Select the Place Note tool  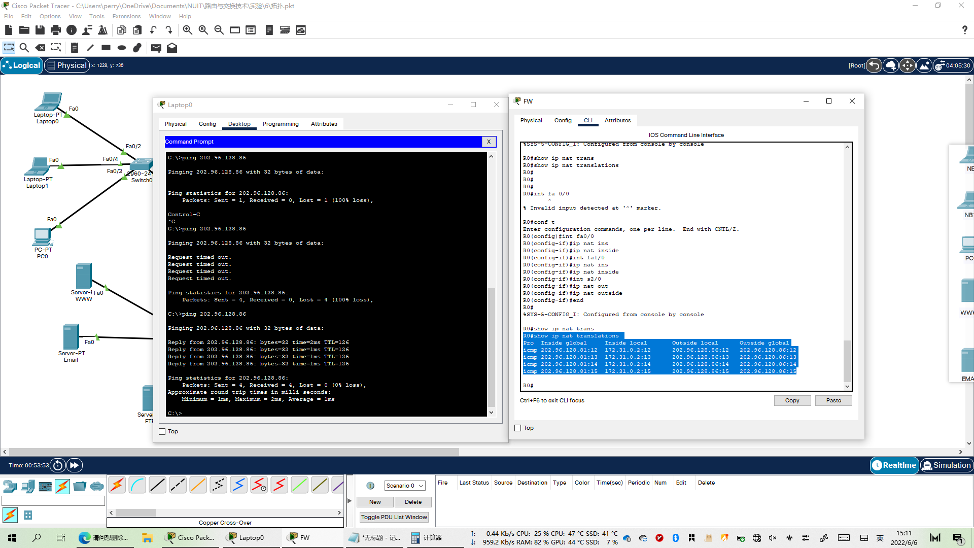74,48
